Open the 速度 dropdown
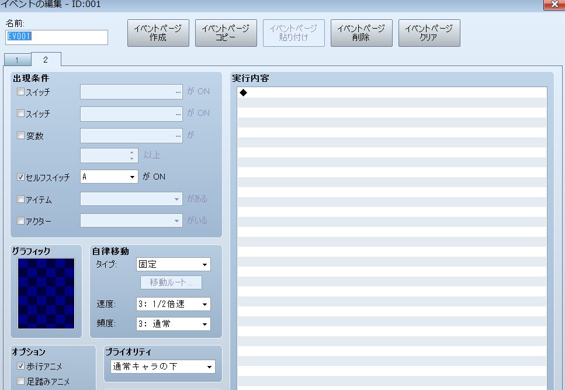565x390 pixels. coord(173,304)
